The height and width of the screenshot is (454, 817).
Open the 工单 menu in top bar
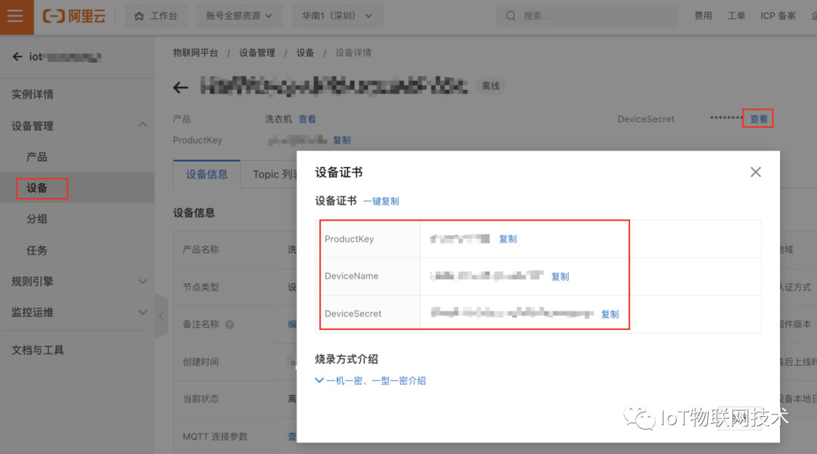[736, 16]
